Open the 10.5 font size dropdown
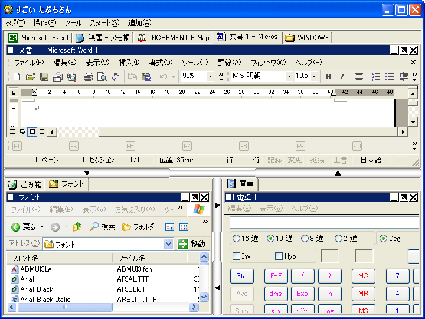 314,76
